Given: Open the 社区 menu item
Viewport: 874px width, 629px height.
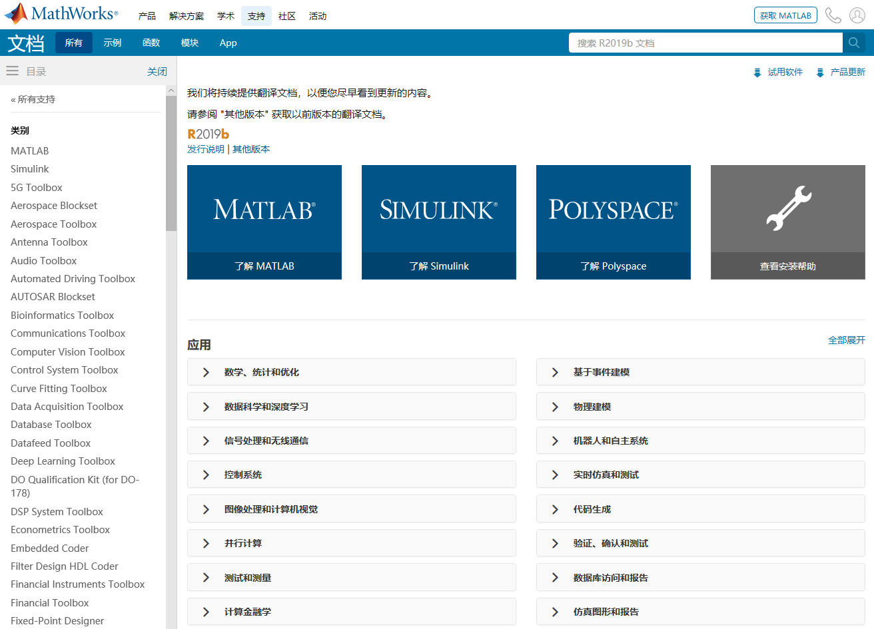Looking at the screenshot, I should coord(286,15).
